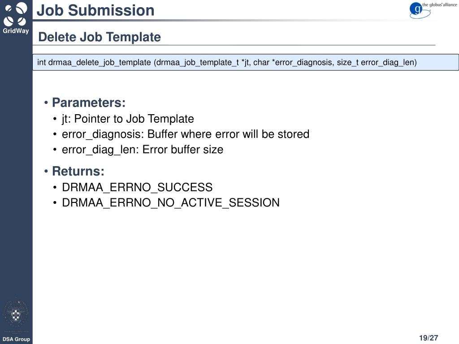
Task: Click the size_t error_diag_len argument text
Action: (x=377, y=62)
